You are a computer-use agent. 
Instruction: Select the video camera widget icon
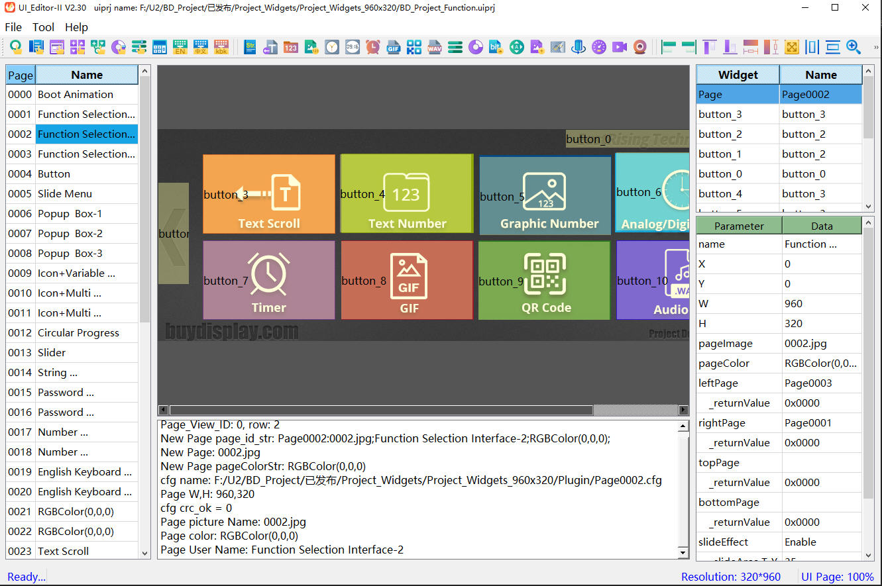click(x=620, y=47)
